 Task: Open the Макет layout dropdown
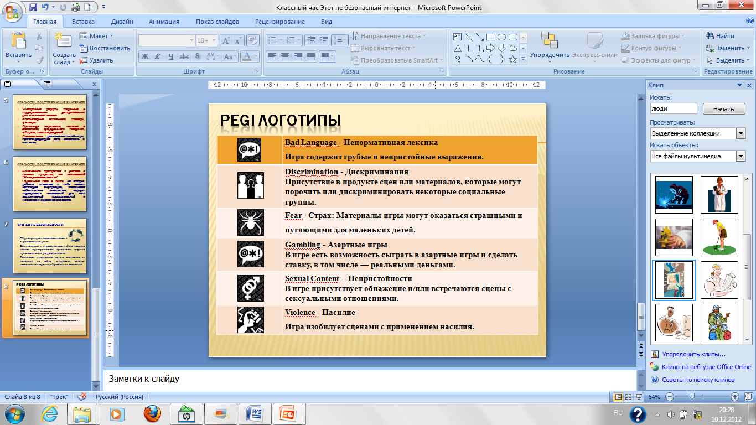(96, 36)
